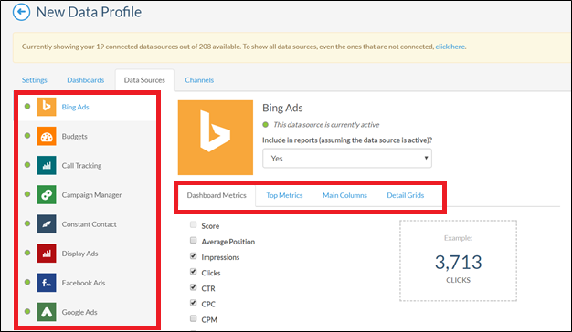The image size is (572, 332).
Task: Click the status dot beside Constant Contact
Action: 27,223
